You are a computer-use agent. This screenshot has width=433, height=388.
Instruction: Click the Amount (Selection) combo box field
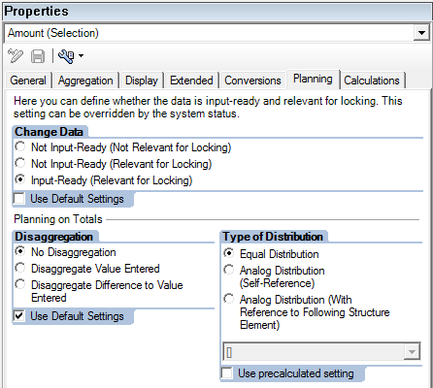coord(210,33)
